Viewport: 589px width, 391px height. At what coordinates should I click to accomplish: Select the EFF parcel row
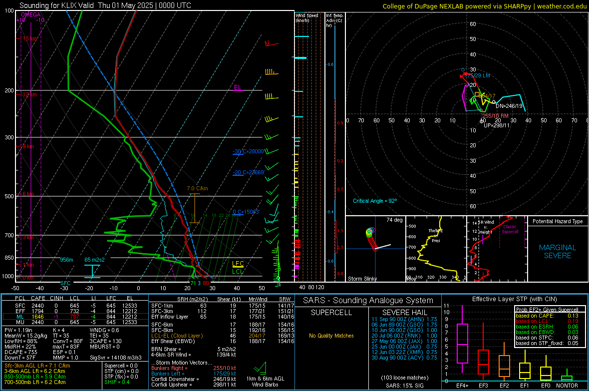(75, 311)
